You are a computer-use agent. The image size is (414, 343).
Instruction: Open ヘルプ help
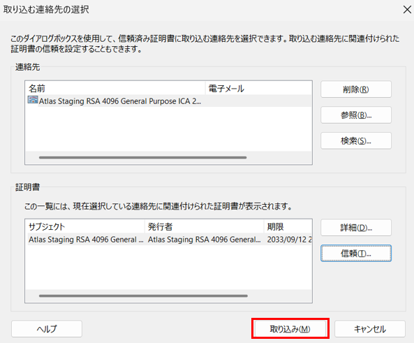(x=47, y=329)
